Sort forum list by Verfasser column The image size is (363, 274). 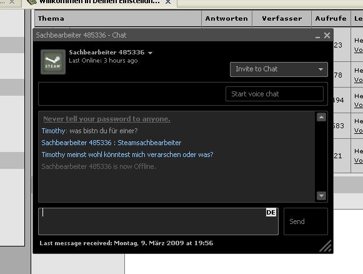(x=282, y=18)
